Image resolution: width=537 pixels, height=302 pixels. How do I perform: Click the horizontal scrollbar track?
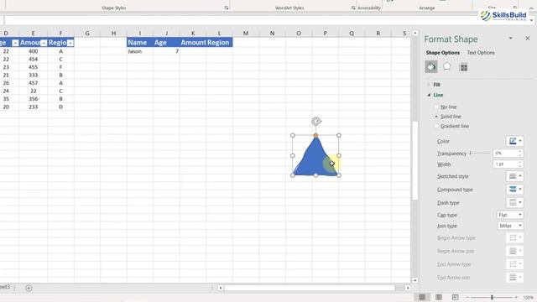[x=310, y=288]
